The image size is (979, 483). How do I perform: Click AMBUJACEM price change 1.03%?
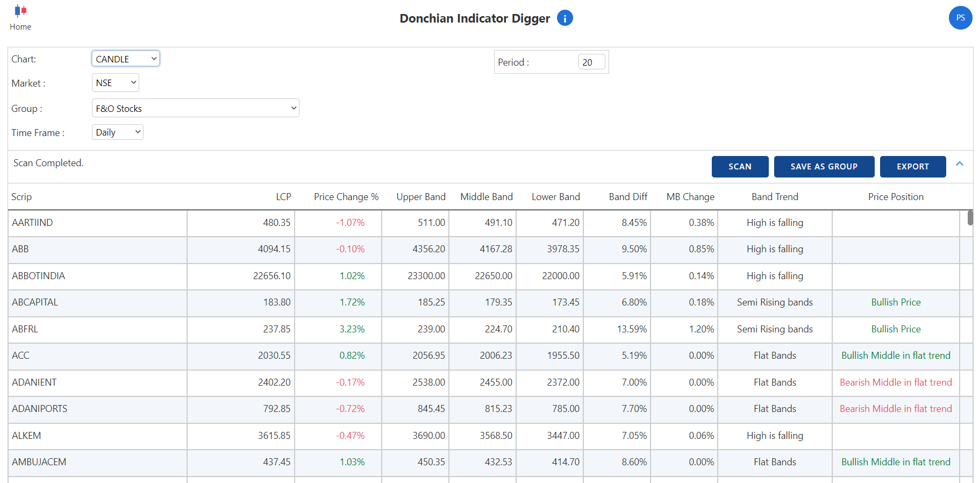pos(352,462)
